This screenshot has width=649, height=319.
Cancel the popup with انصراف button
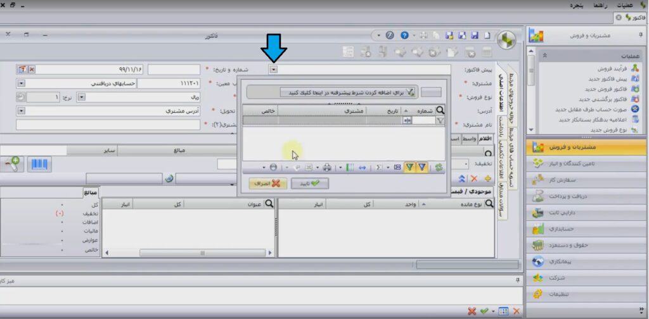click(268, 184)
